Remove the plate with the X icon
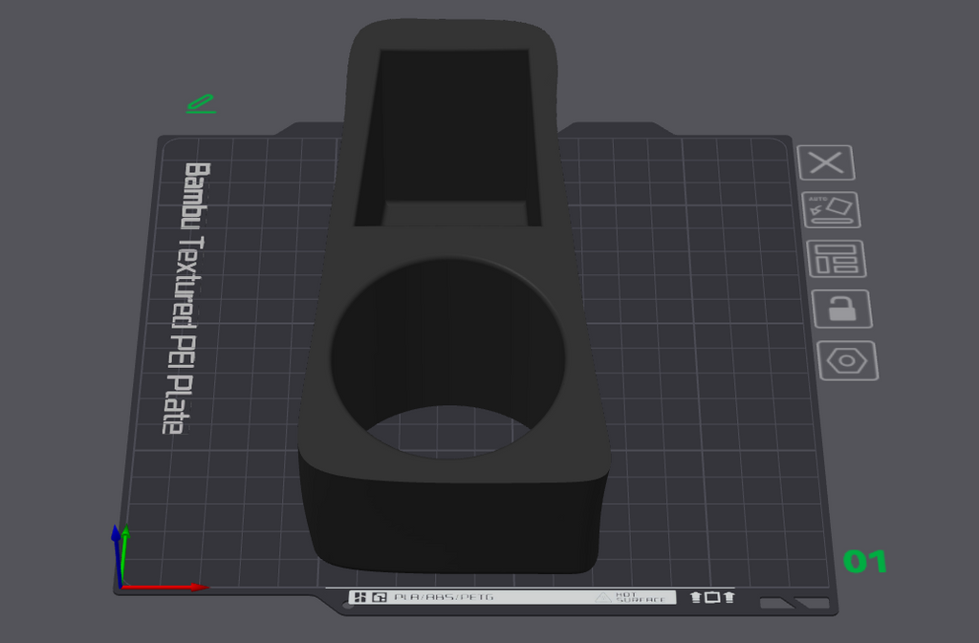Viewport: 979px width, 643px height. pos(826,163)
